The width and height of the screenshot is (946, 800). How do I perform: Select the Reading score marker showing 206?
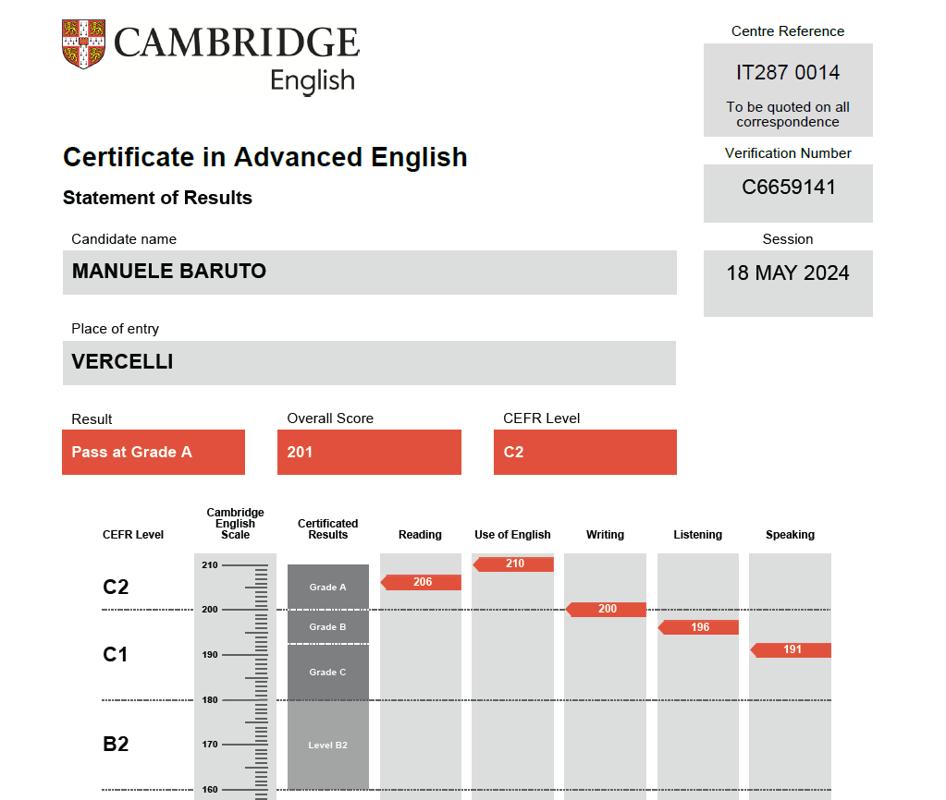[421, 582]
